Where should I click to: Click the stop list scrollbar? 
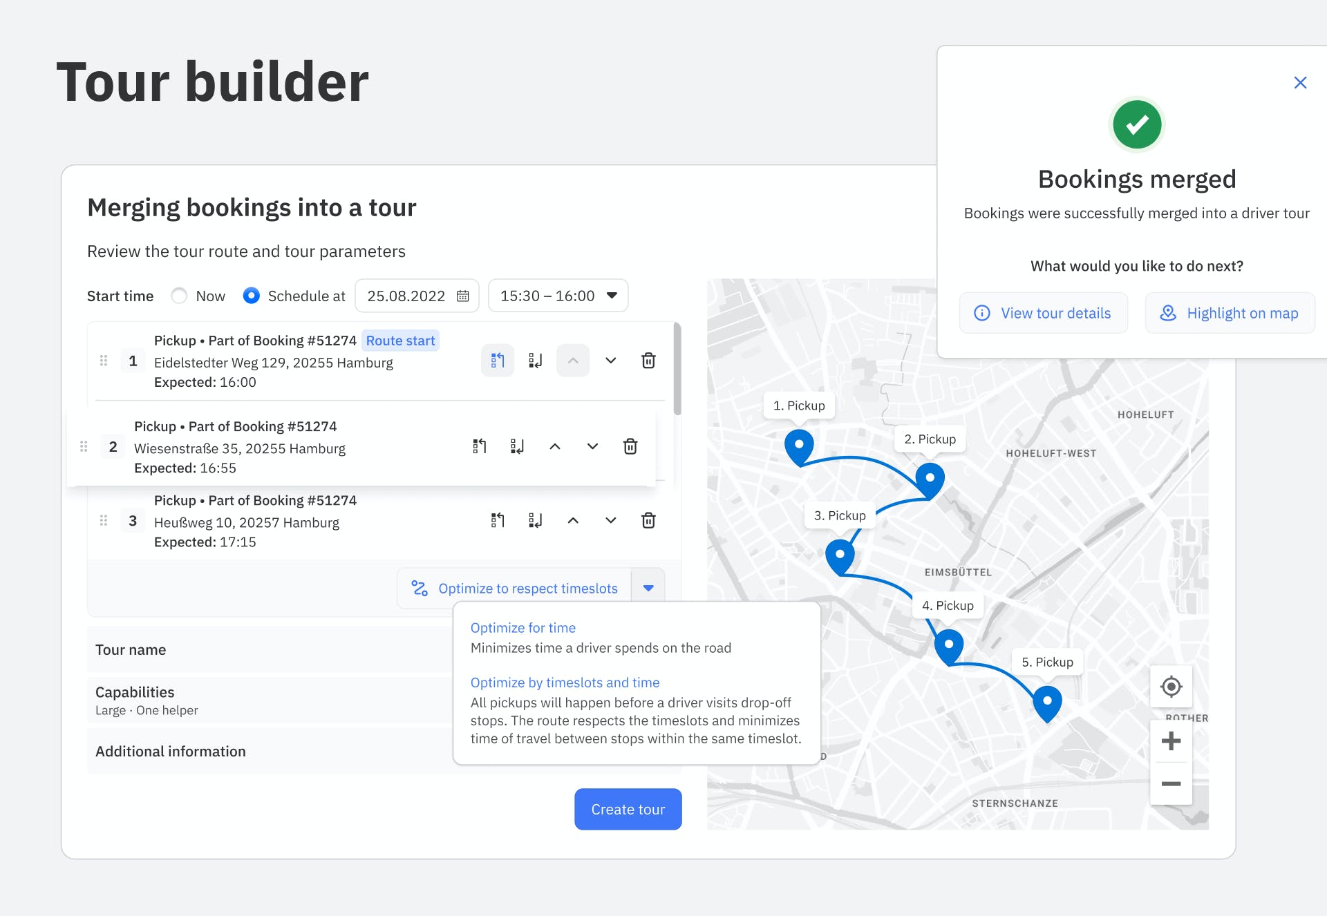coord(677,370)
